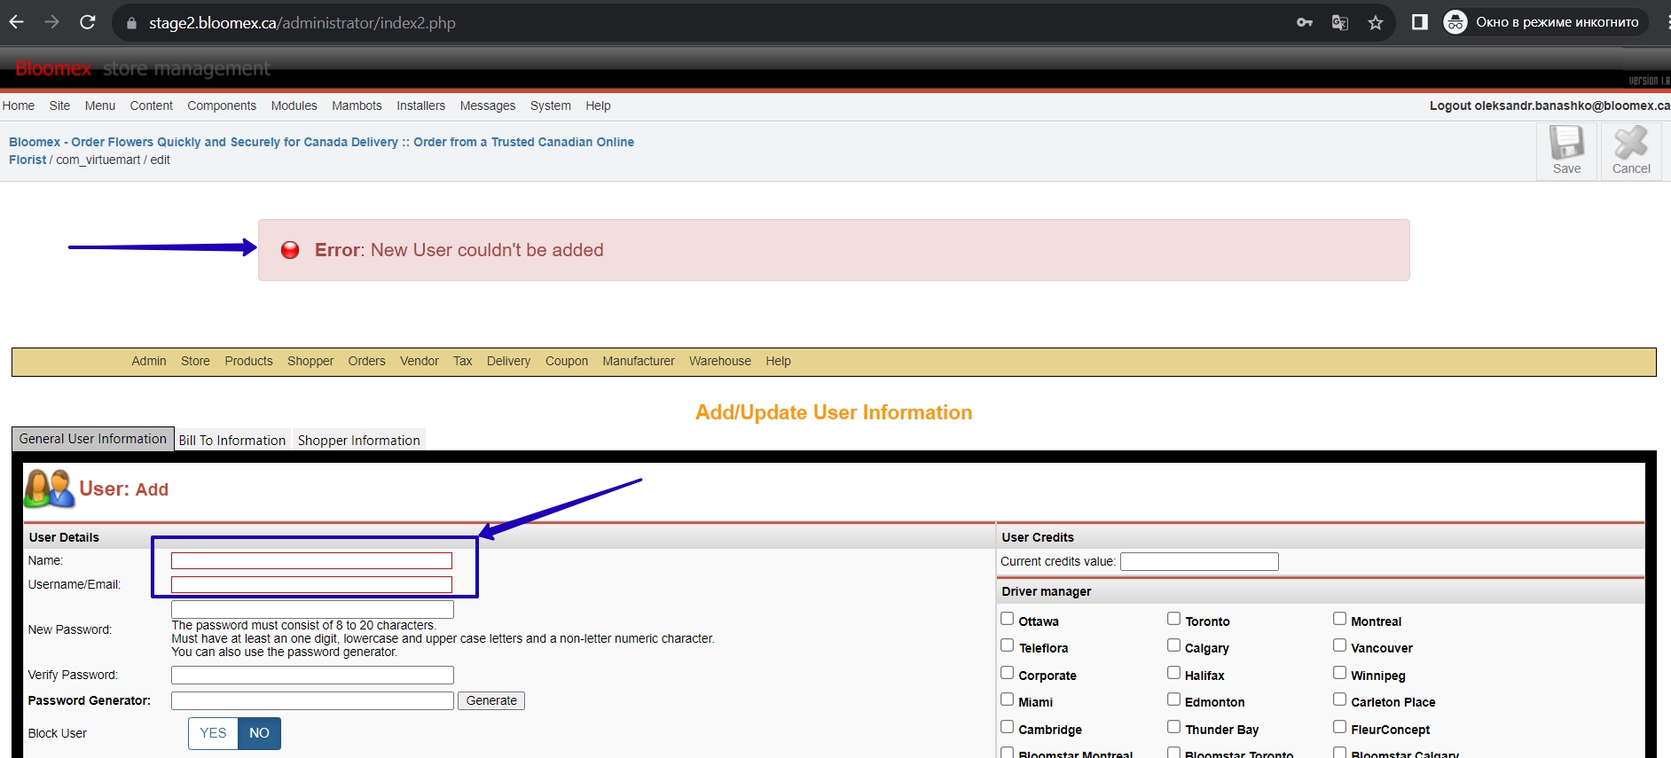
Task: Click the incognito mode indicator
Action: point(1545,22)
